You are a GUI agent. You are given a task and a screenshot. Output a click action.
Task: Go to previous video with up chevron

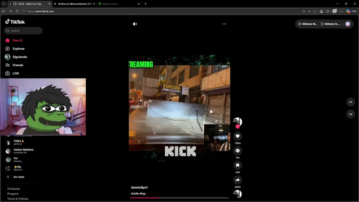351,102
